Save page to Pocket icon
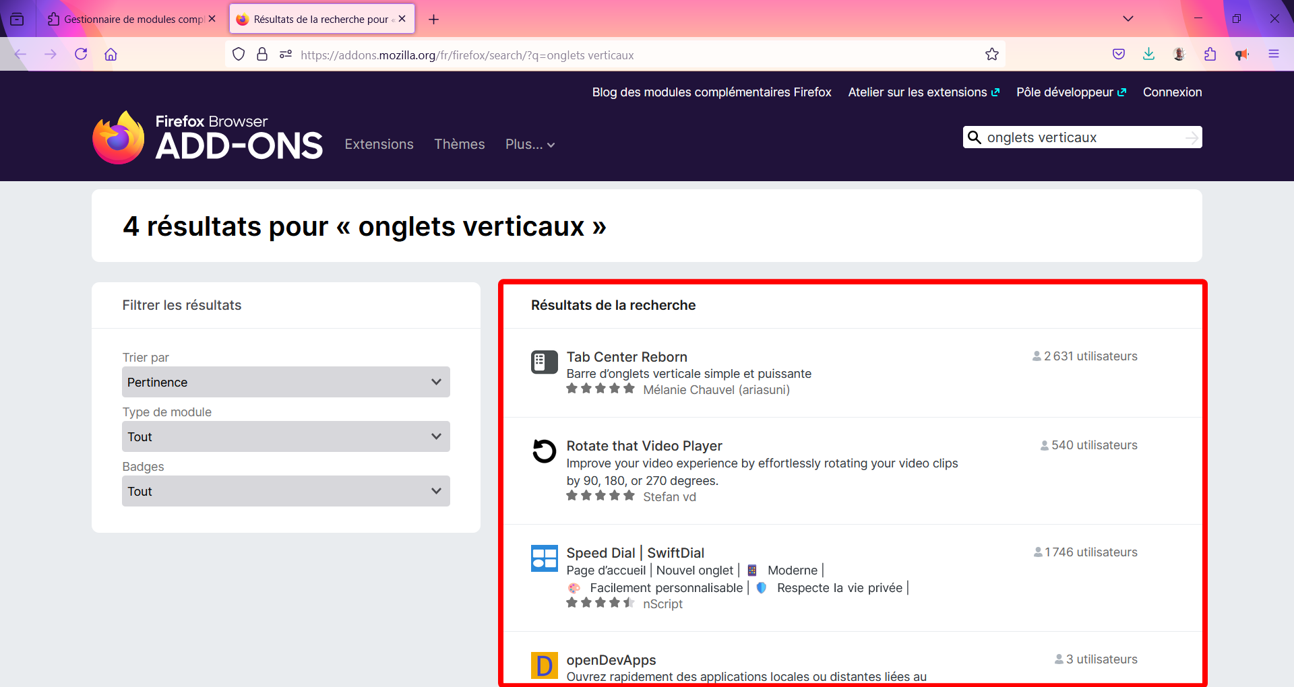1294x687 pixels. point(1119,55)
